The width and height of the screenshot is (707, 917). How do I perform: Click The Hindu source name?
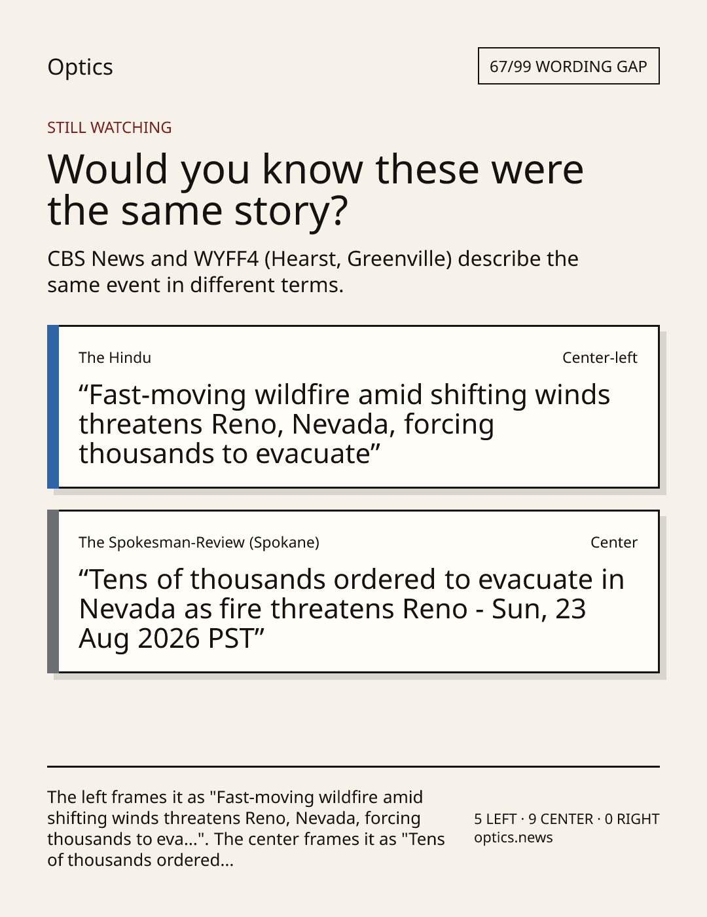(x=115, y=358)
